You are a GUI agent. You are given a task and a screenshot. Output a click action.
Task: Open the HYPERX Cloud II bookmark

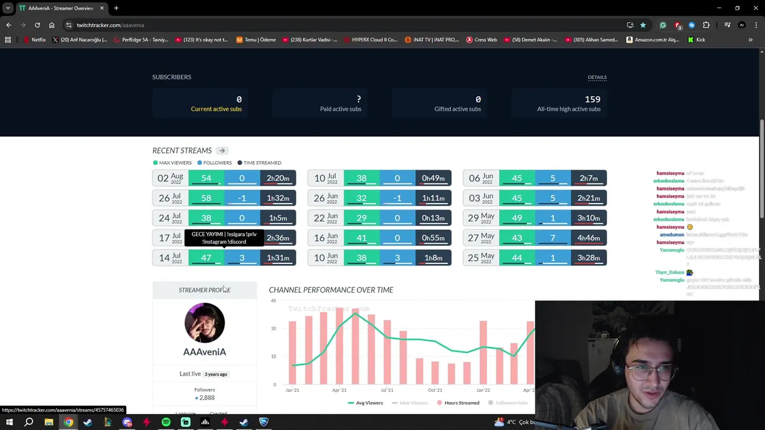(x=369, y=40)
